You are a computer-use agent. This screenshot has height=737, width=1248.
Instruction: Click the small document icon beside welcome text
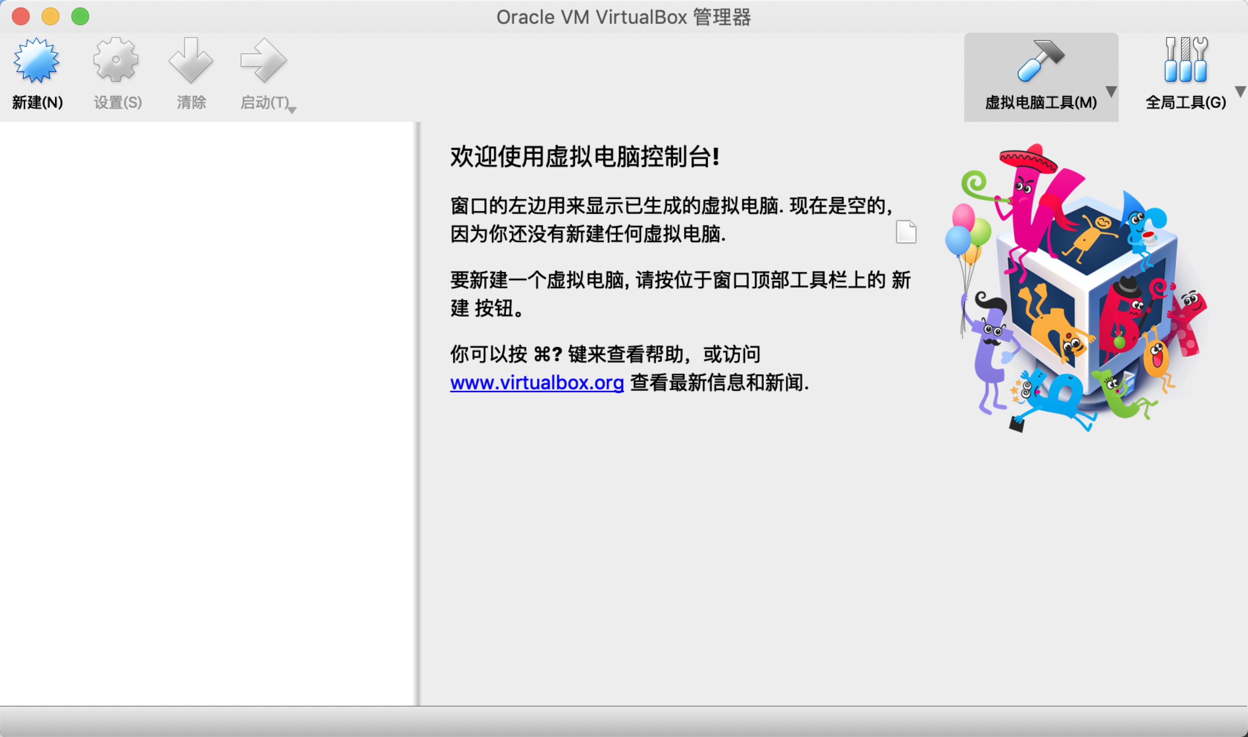tap(906, 231)
